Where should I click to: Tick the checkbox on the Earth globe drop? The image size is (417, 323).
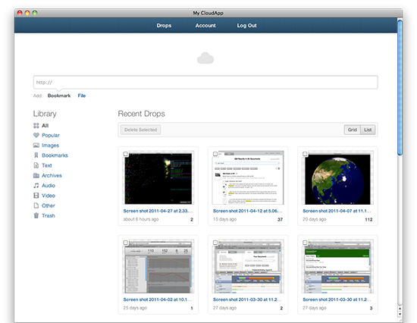tap(305, 154)
